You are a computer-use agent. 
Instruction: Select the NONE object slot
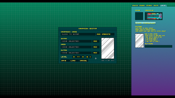[x=139, y=16]
